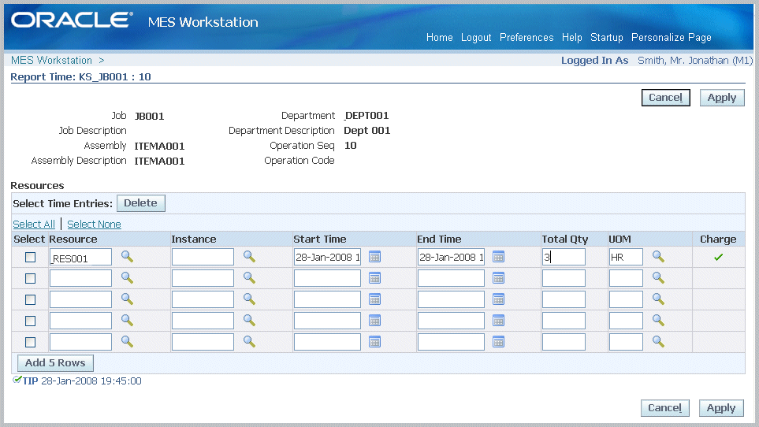Click Resource search icon in third row
This screenshot has height=427, width=759.
coord(128,299)
